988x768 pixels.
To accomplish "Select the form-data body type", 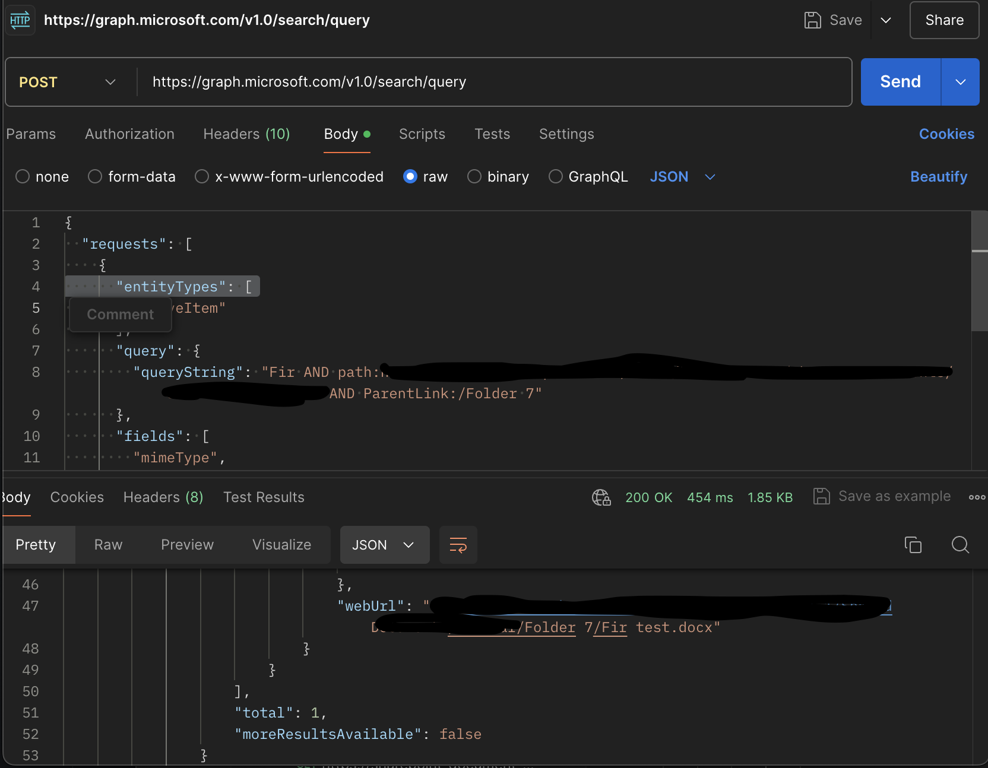I will point(132,177).
